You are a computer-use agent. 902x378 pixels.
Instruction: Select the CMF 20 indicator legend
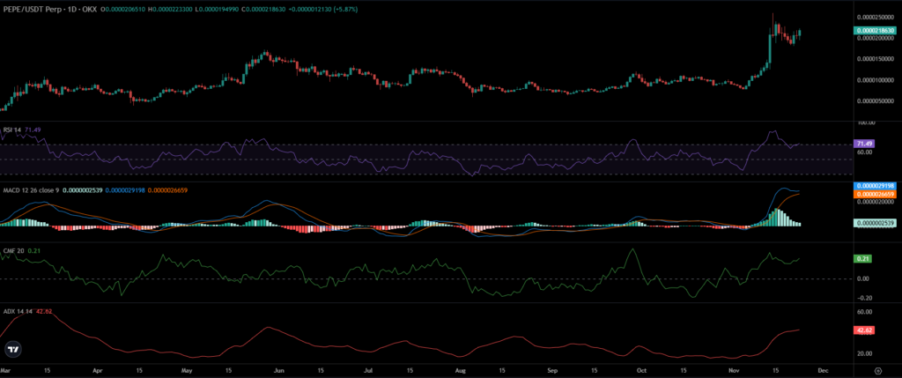coord(13,251)
